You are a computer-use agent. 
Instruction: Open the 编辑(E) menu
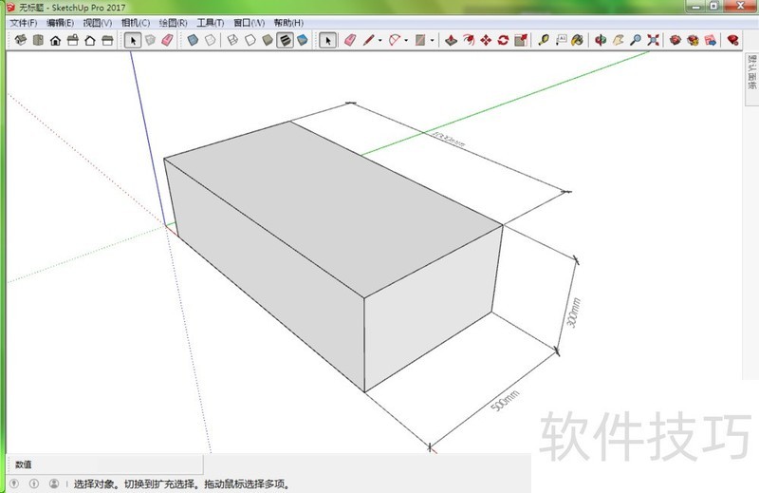60,23
